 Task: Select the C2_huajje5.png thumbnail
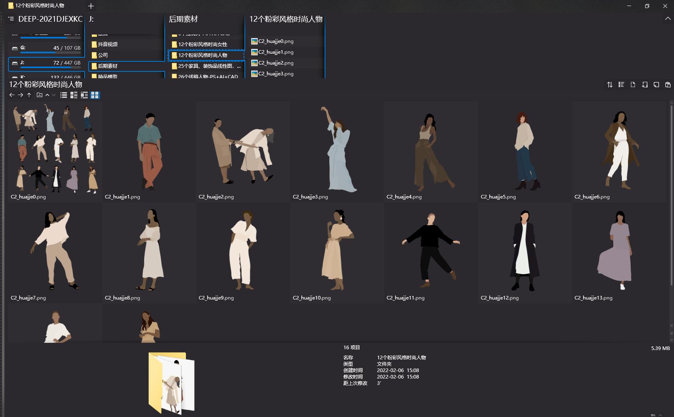pyautogui.click(x=525, y=152)
